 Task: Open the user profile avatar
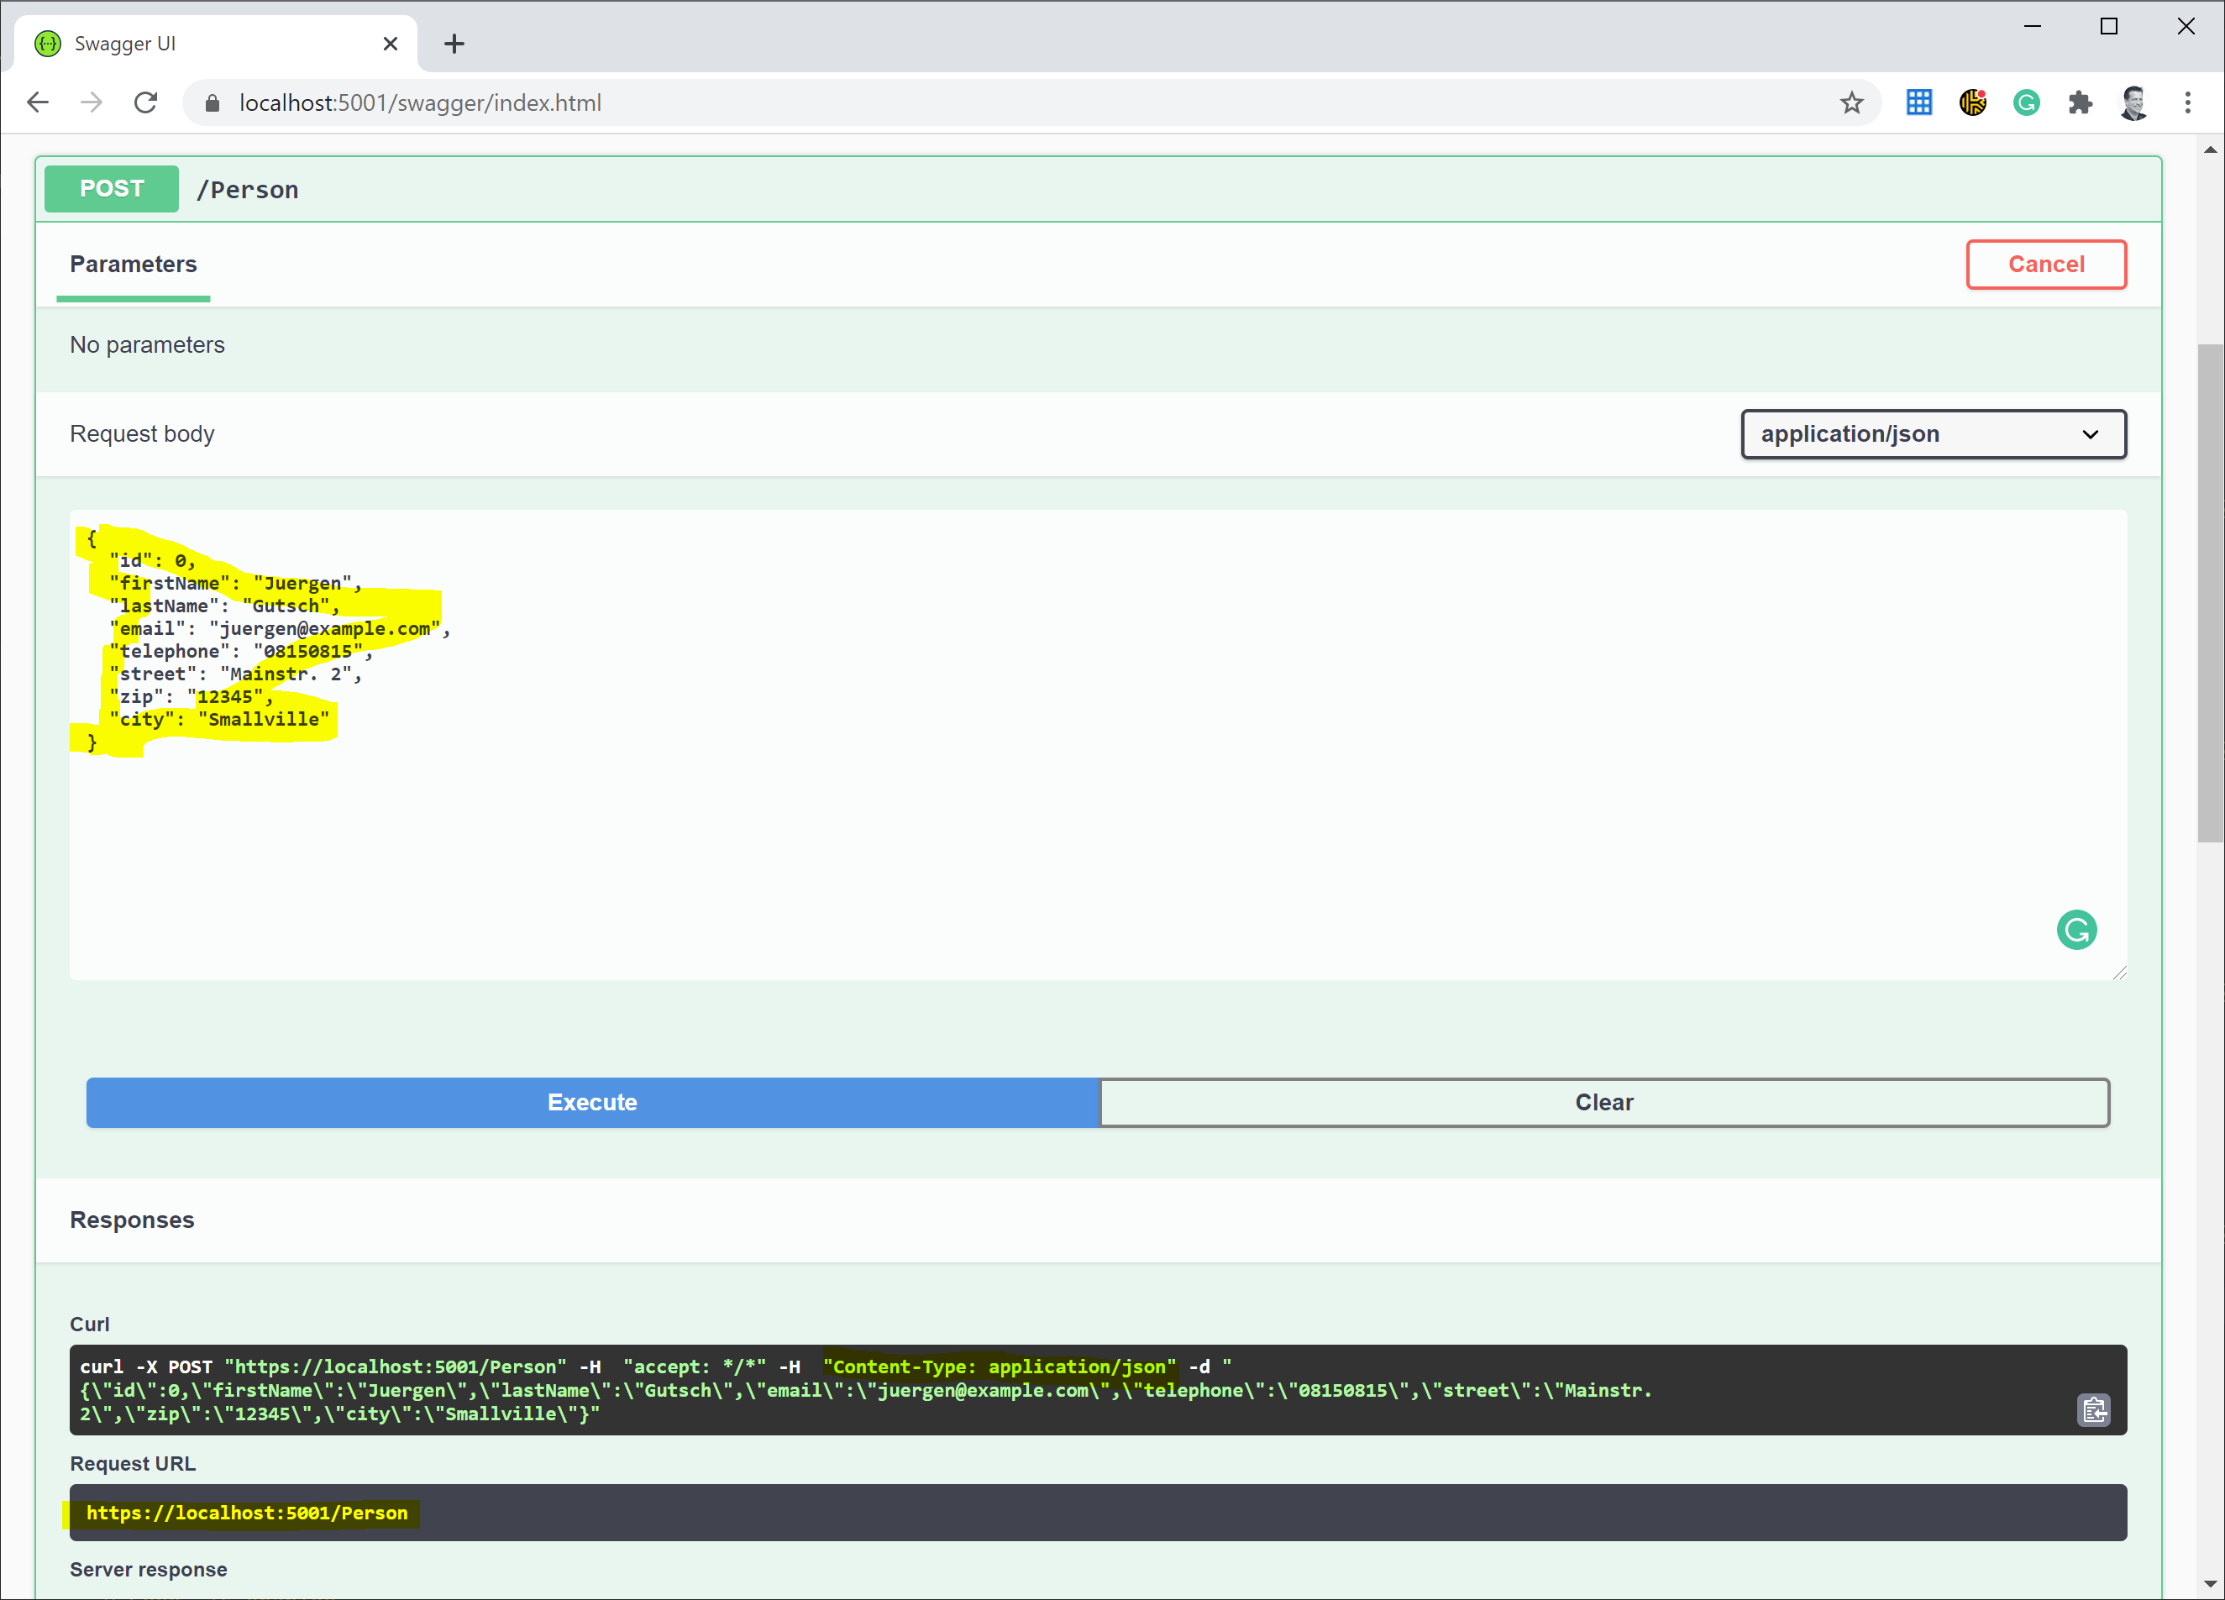click(2133, 103)
